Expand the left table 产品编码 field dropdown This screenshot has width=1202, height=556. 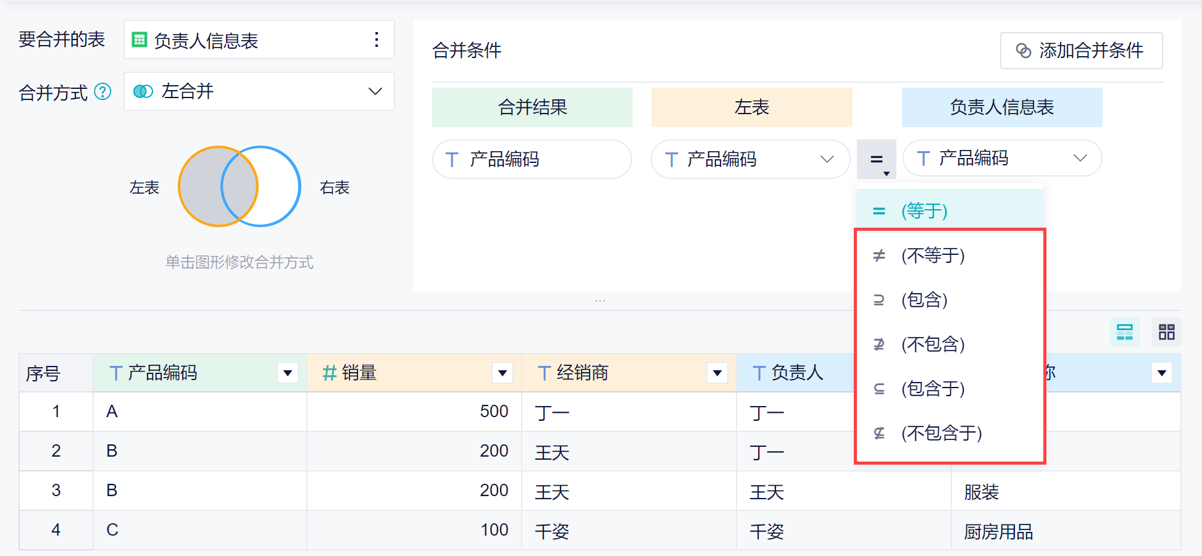(827, 159)
